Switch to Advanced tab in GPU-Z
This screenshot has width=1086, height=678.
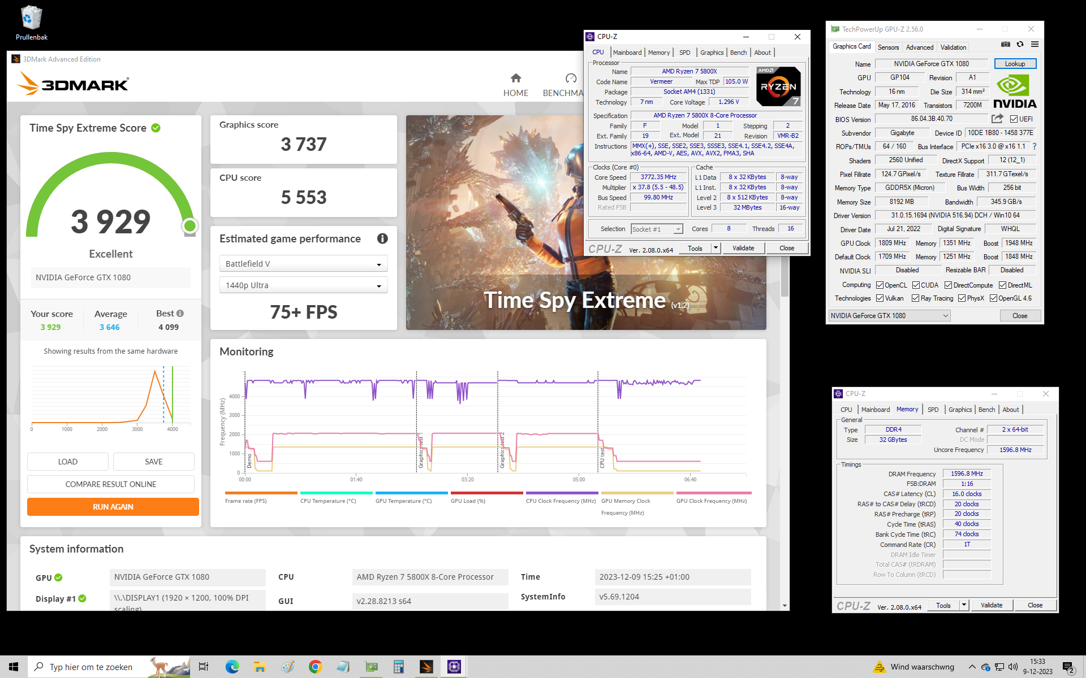coord(919,47)
